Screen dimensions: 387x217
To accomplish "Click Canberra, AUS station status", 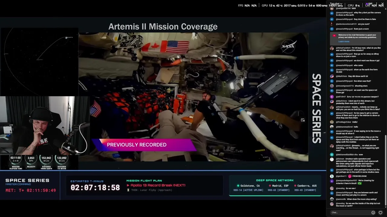I will pyautogui.click(x=305, y=186).
